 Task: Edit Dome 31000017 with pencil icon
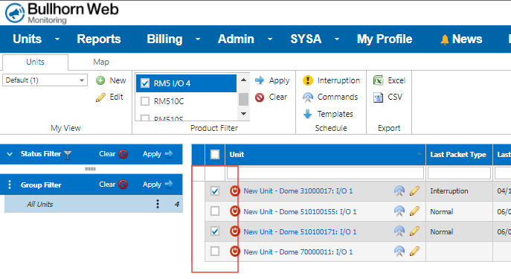pyautogui.click(x=414, y=190)
